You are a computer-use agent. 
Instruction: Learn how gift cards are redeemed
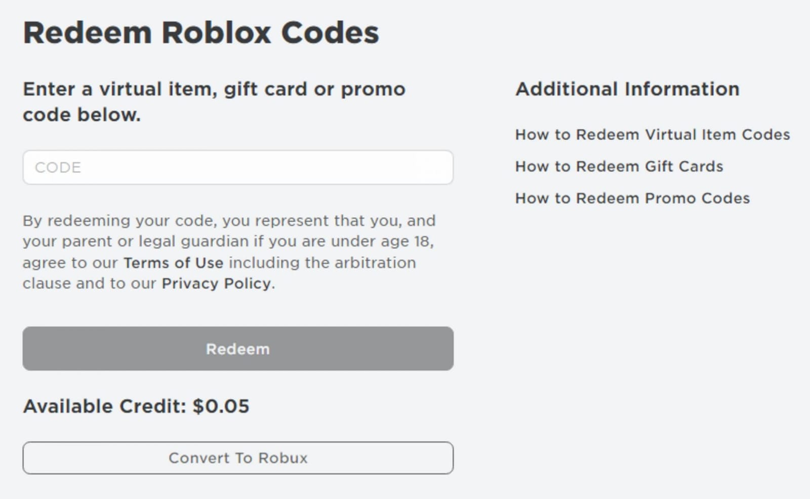[x=619, y=166]
